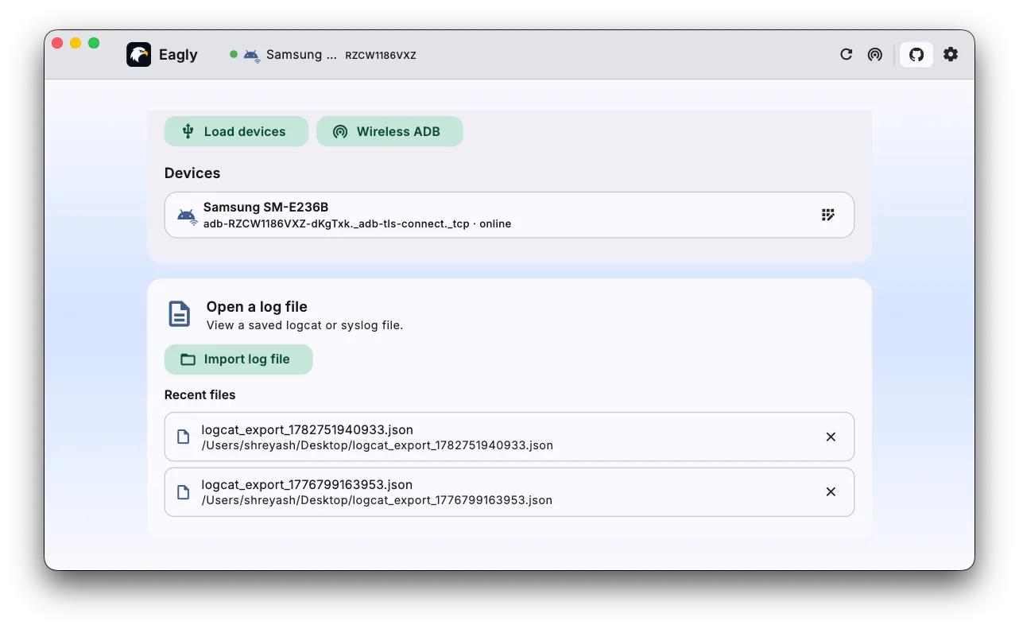This screenshot has width=1019, height=629.
Task: Remove logcat_export_1776799163953.json from recent files
Action: tap(831, 492)
